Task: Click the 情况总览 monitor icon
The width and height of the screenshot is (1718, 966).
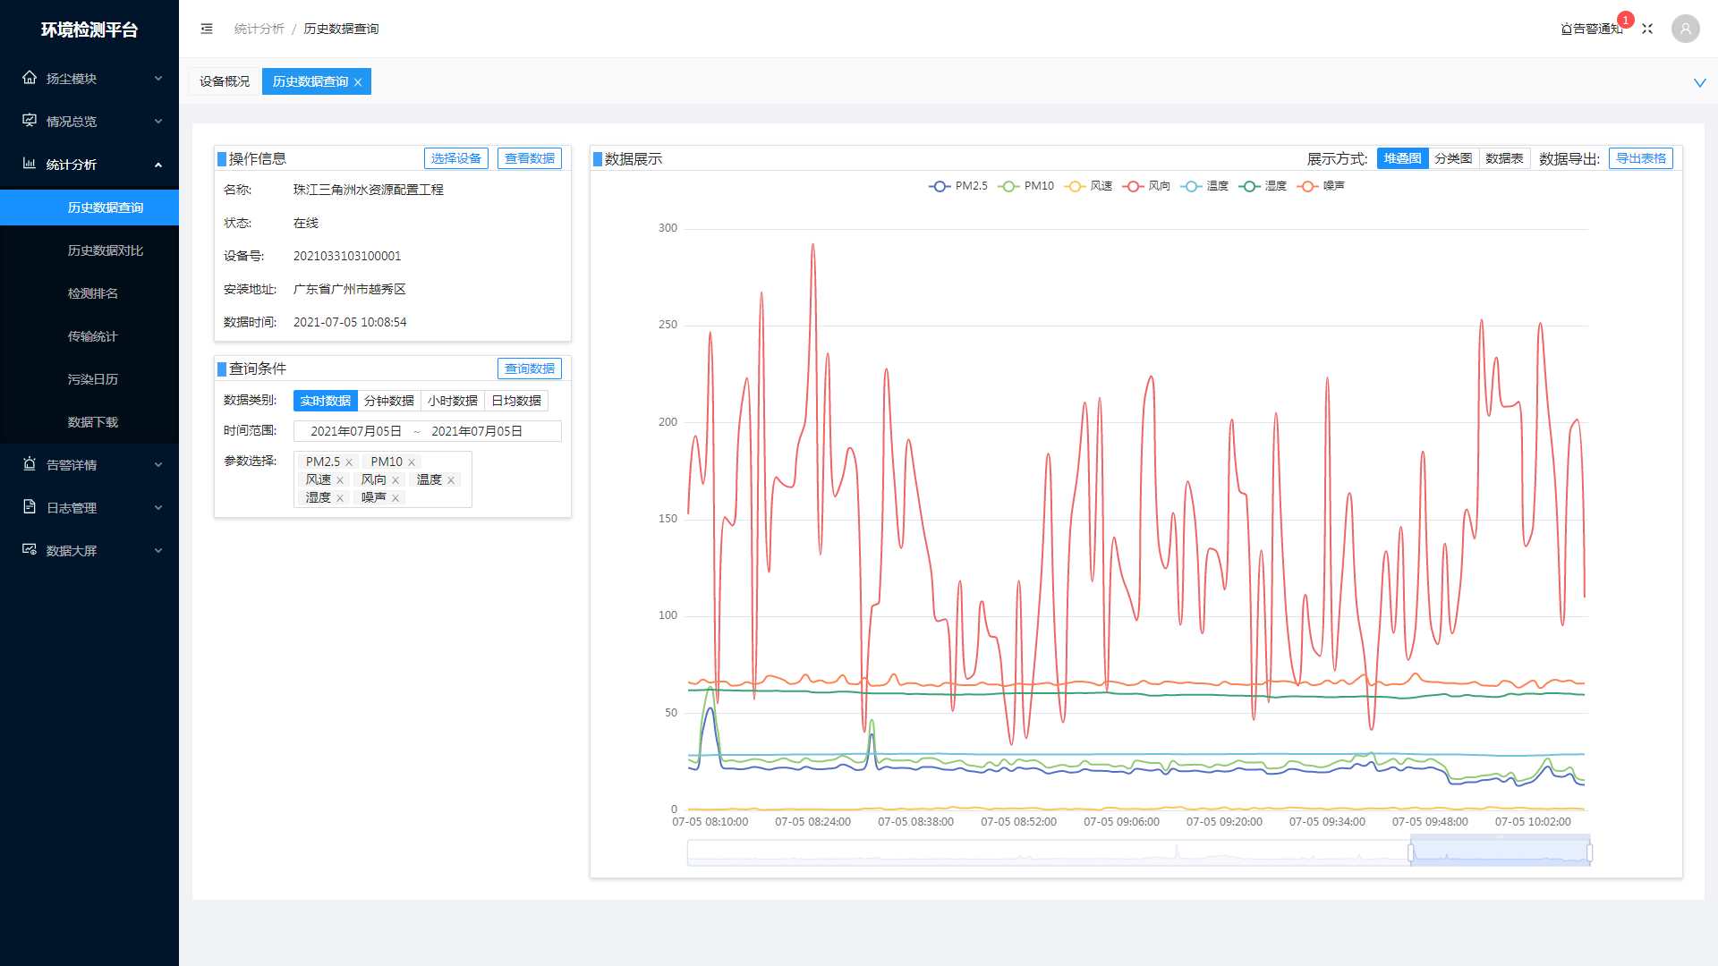Action: click(x=30, y=121)
